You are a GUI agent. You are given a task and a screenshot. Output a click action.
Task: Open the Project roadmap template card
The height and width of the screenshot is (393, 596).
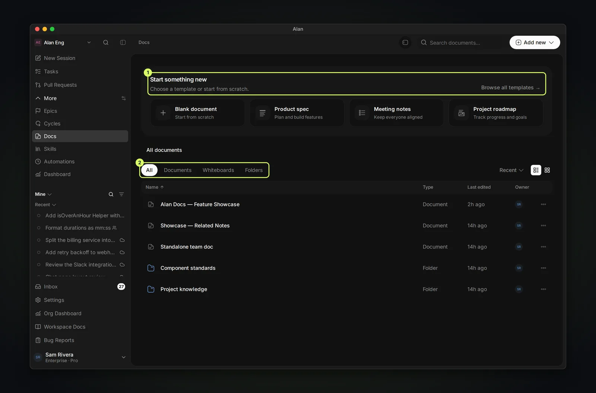pyautogui.click(x=496, y=113)
